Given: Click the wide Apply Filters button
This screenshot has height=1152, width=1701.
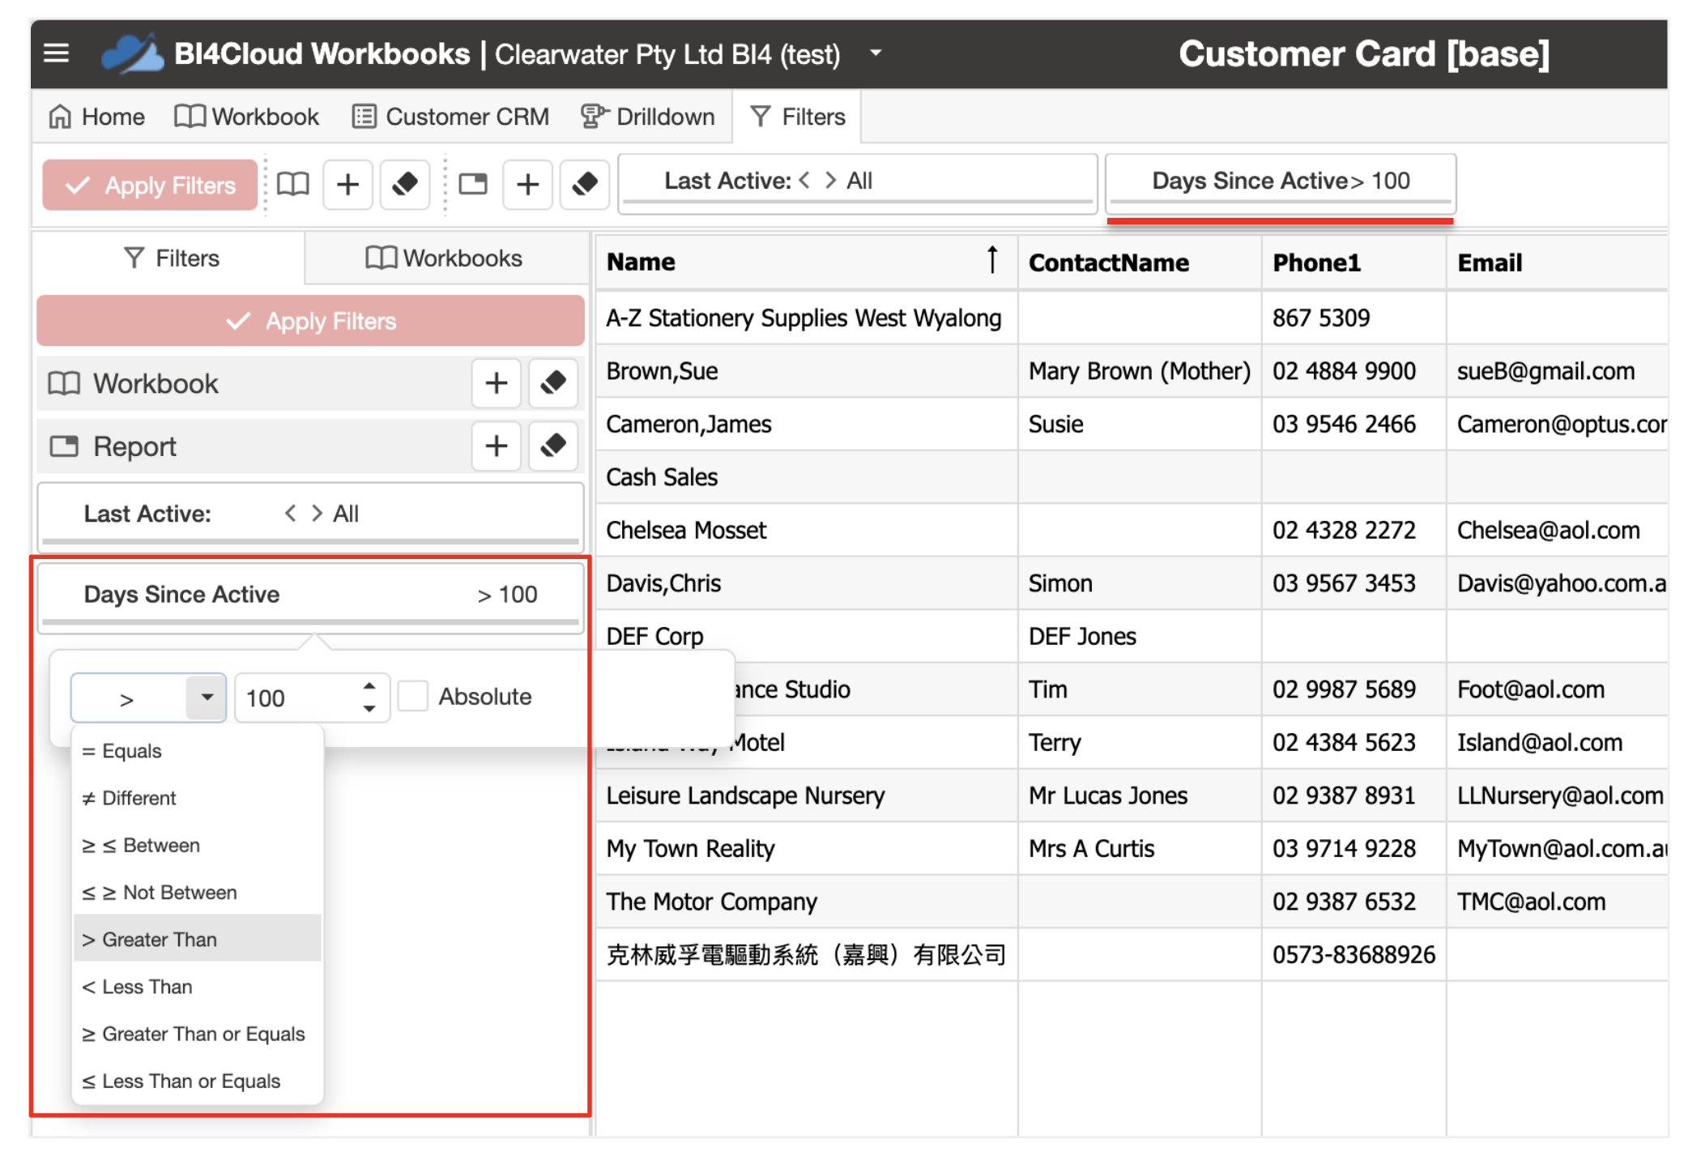Looking at the screenshot, I should (310, 321).
